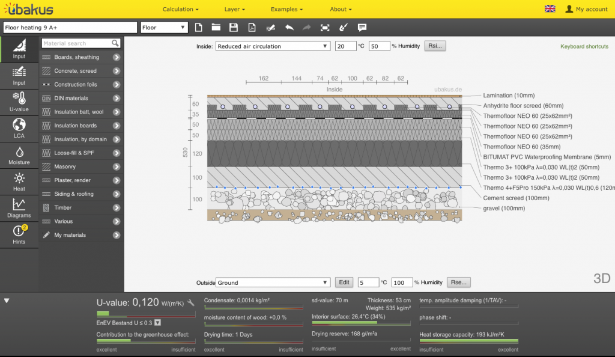615x357 pixels.
Task: Open the comment speech bubble icon
Action: tap(362, 28)
